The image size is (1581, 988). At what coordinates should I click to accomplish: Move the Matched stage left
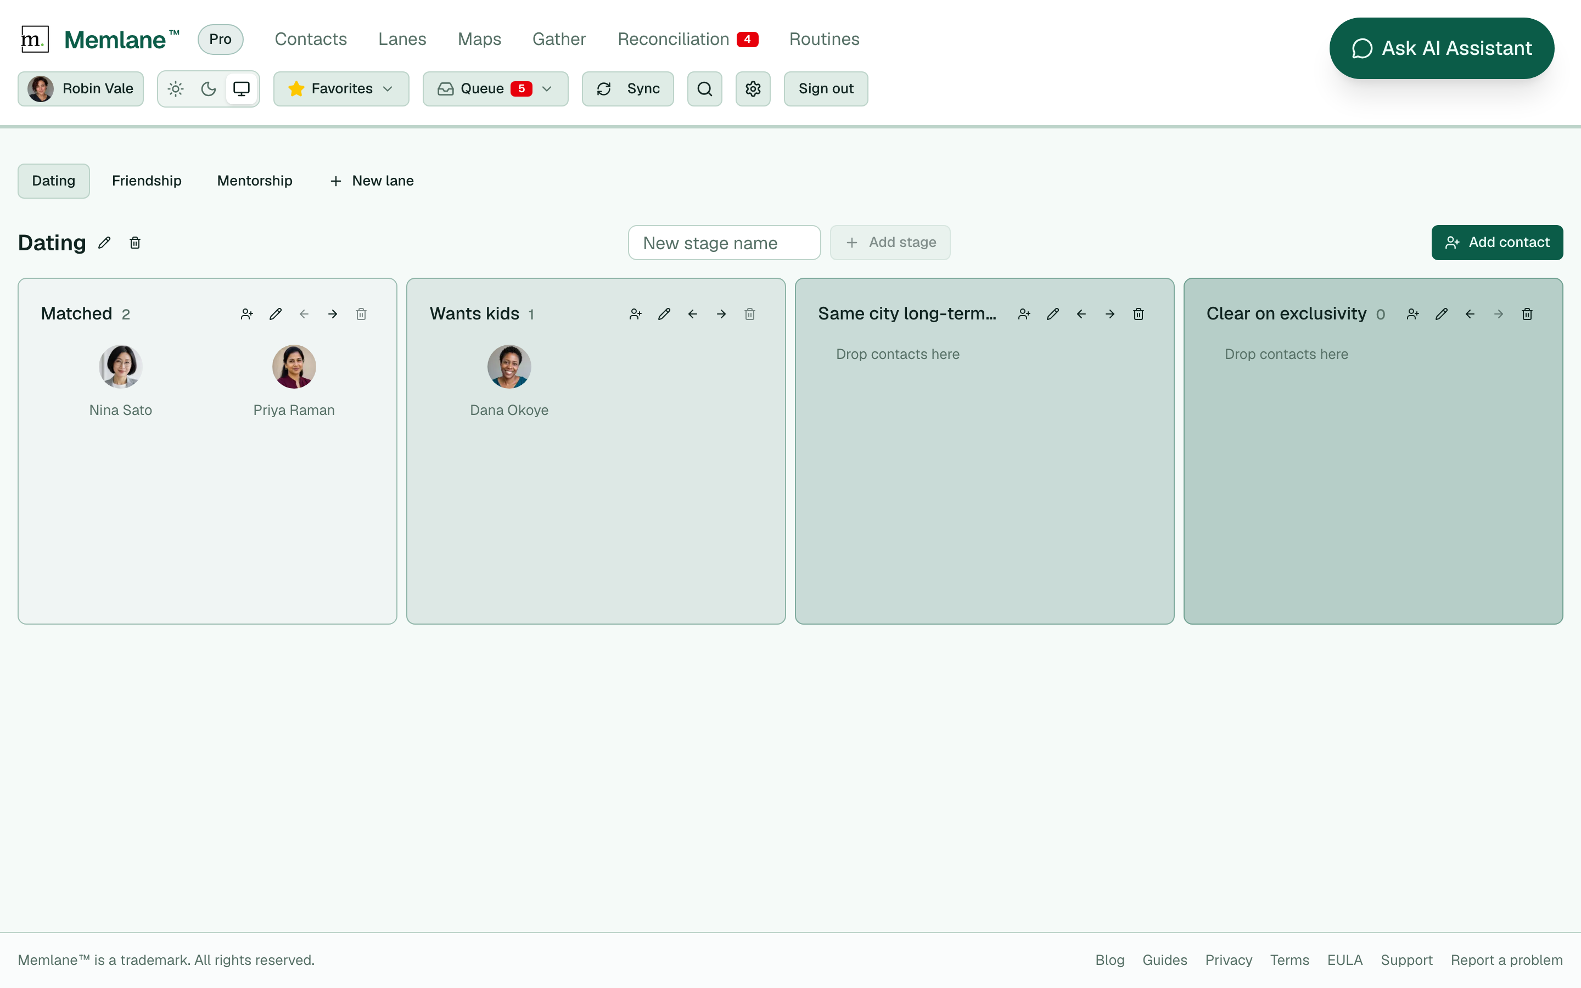click(304, 315)
